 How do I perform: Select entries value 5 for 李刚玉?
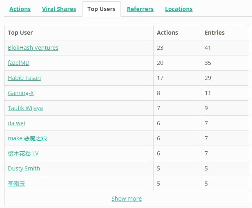point(206,184)
